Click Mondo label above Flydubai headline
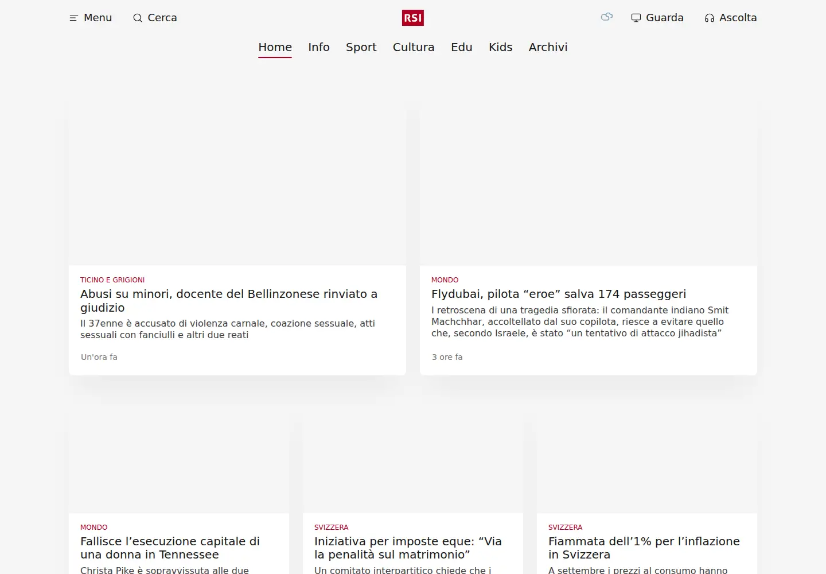This screenshot has height=574, width=826. coord(445,280)
